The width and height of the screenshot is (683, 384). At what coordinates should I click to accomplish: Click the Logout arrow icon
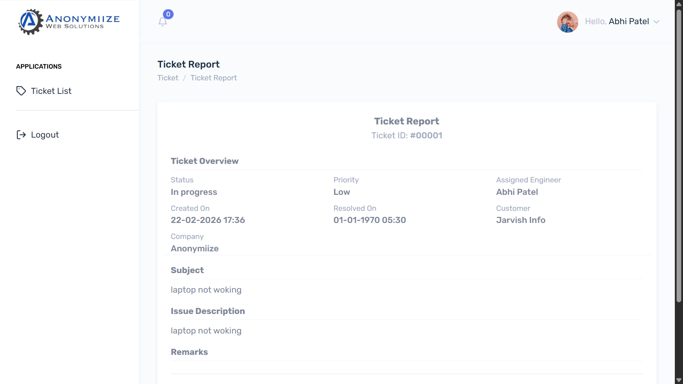point(21,135)
